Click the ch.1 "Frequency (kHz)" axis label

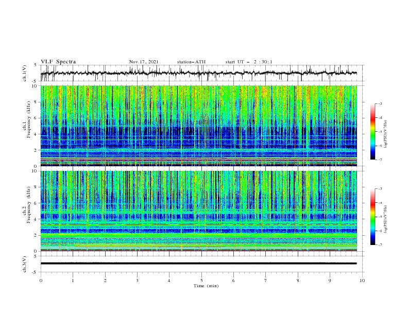coord(28,119)
